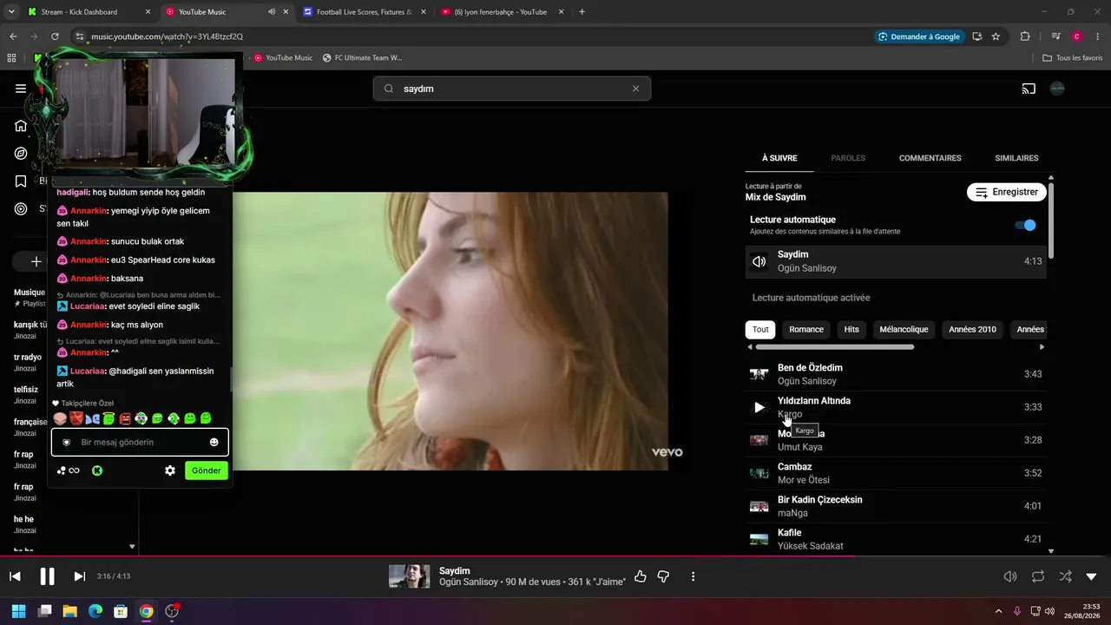Screen dimensions: 1111x625
Task: Play Yıldızların Altında from the queue
Action: point(759,407)
